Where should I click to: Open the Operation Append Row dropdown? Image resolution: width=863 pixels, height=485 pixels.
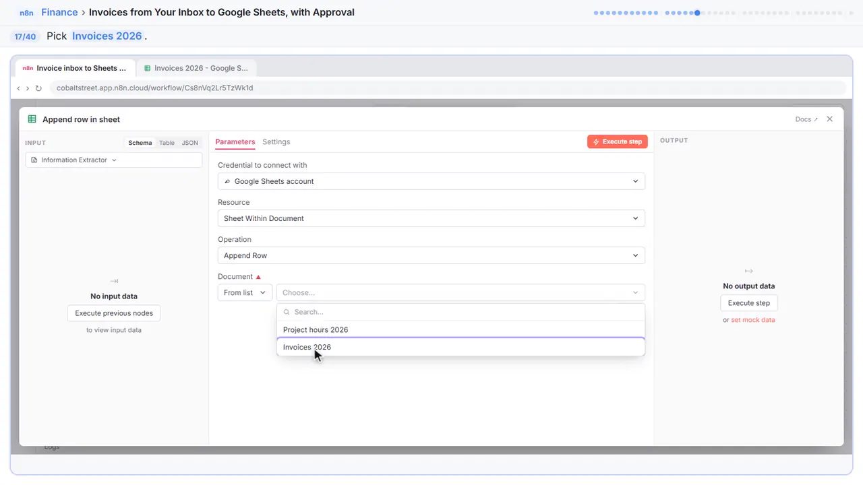[431, 255]
